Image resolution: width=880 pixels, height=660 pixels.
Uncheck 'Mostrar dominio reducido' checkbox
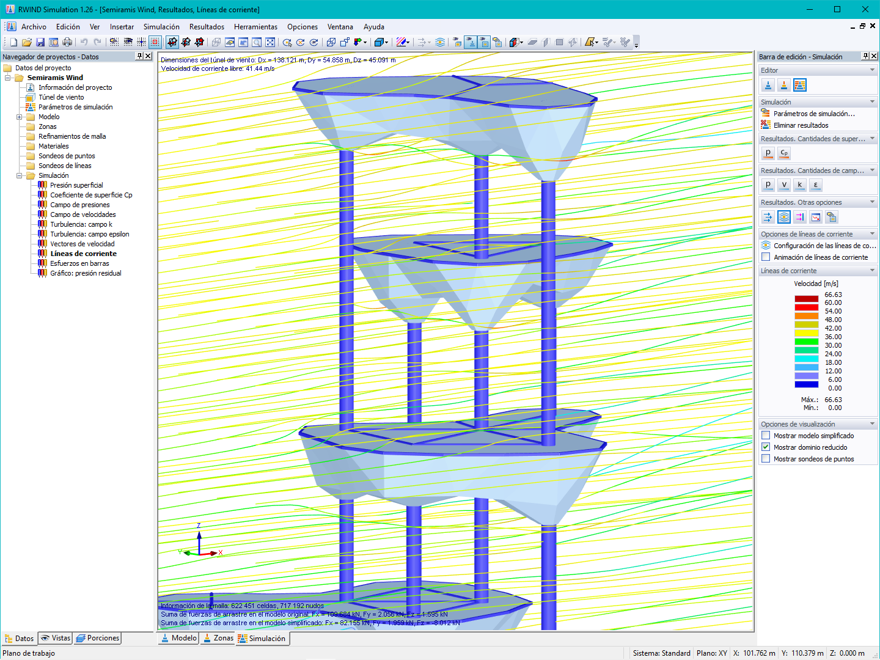[766, 447]
